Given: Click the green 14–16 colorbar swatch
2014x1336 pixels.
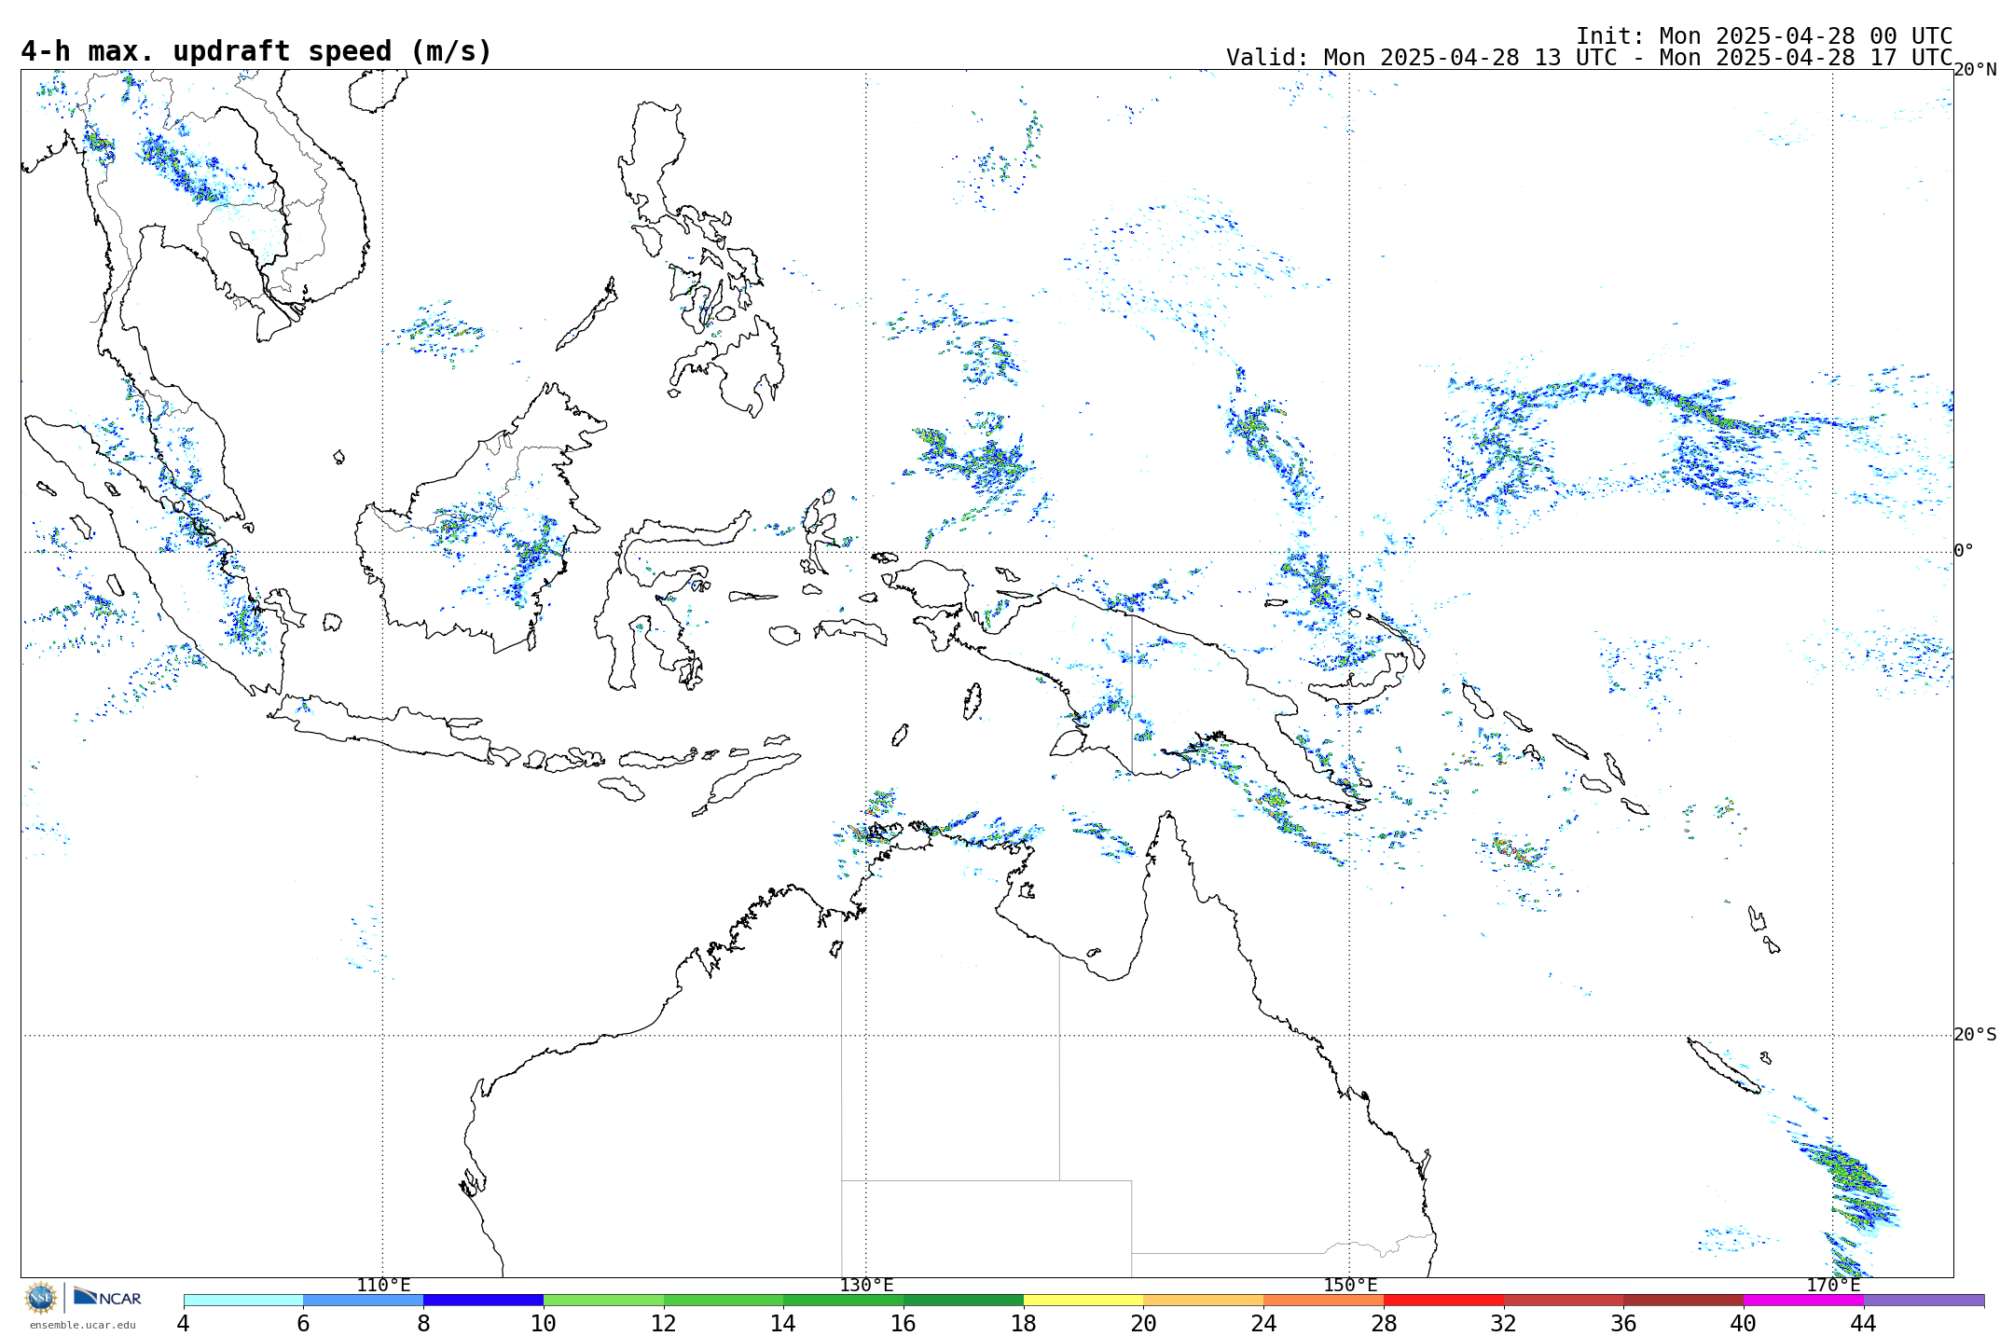Looking at the screenshot, I should pos(844,1300).
